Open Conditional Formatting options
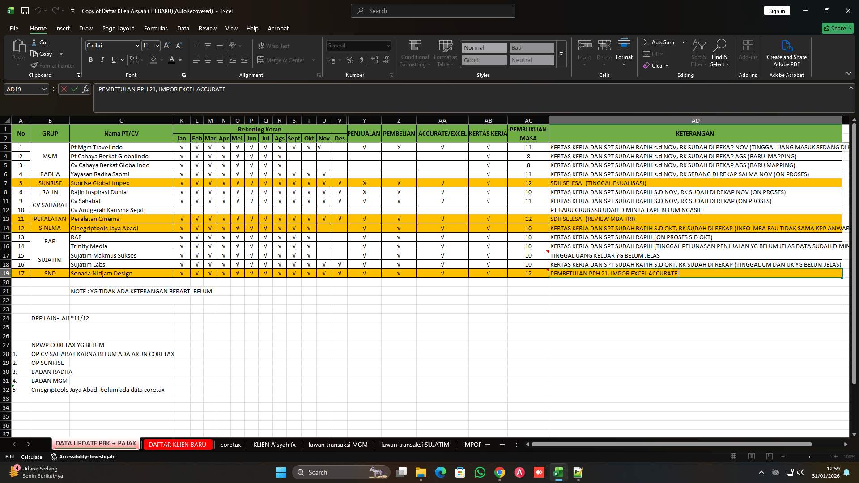Viewport: 859px width, 483px height. point(414,53)
